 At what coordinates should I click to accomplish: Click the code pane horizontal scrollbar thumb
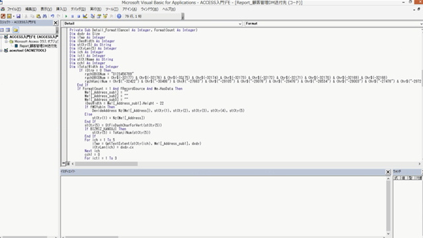[x=106, y=164]
